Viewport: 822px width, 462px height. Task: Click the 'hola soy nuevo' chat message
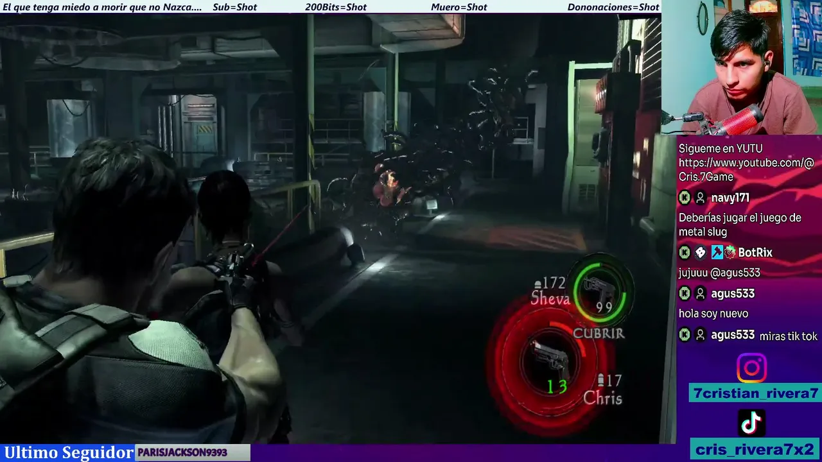pos(713,314)
